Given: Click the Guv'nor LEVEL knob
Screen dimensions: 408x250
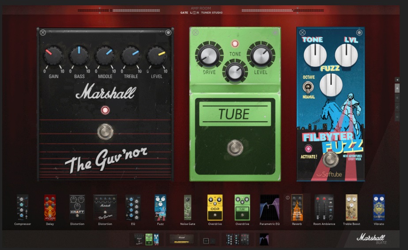Looking at the screenshot, I should click(x=157, y=56).
